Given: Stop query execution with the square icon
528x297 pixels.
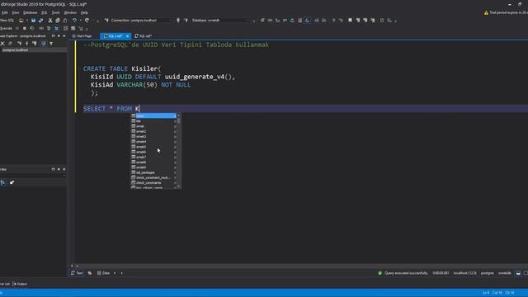Looking at the screenshot, I should 25,28.
